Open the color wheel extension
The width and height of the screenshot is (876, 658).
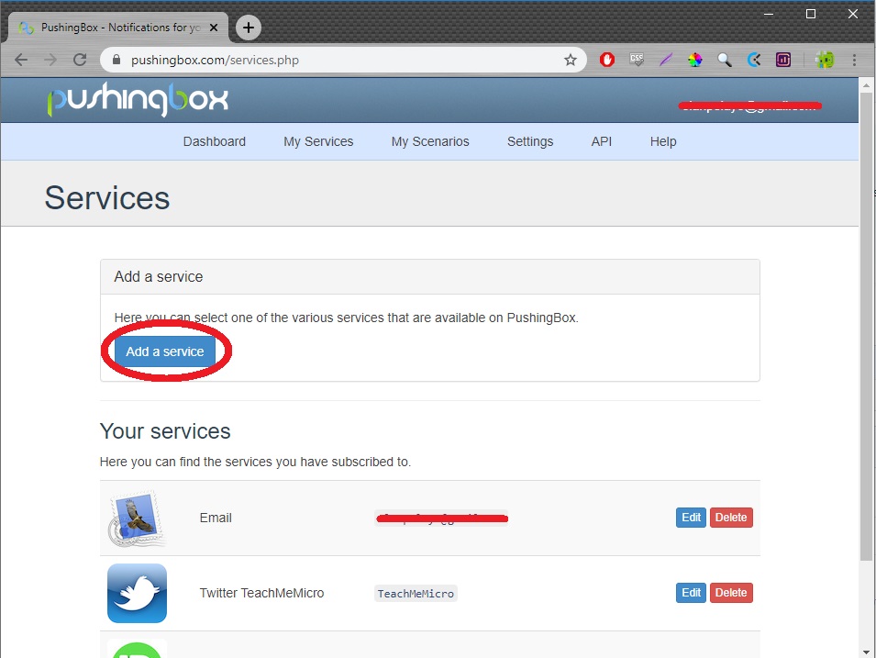tap(695, 60)
